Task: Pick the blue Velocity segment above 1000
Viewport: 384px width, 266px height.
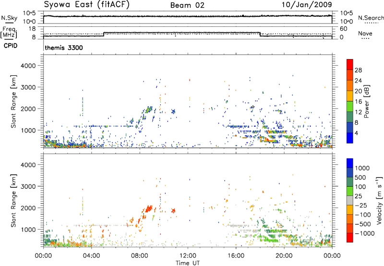Action: [350, 163]
